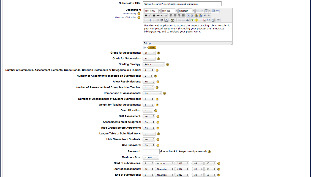The height and width of the screenshot is (177, 311).
Task: Open the Self Assessment yes/no selector
Action: [149, 116]
